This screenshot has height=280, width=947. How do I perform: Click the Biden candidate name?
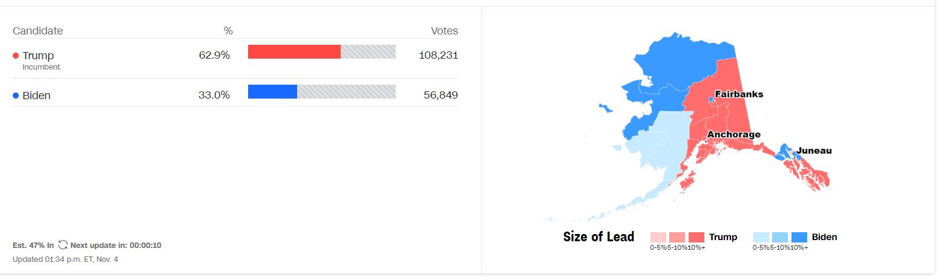click(36, 96)
